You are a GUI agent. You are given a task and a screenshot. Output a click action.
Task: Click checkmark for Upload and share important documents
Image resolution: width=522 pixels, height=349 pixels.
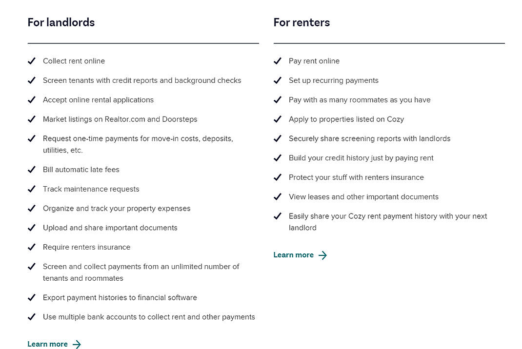tap(32, 228)
